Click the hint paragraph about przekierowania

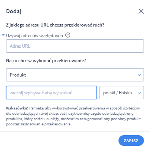73,116
